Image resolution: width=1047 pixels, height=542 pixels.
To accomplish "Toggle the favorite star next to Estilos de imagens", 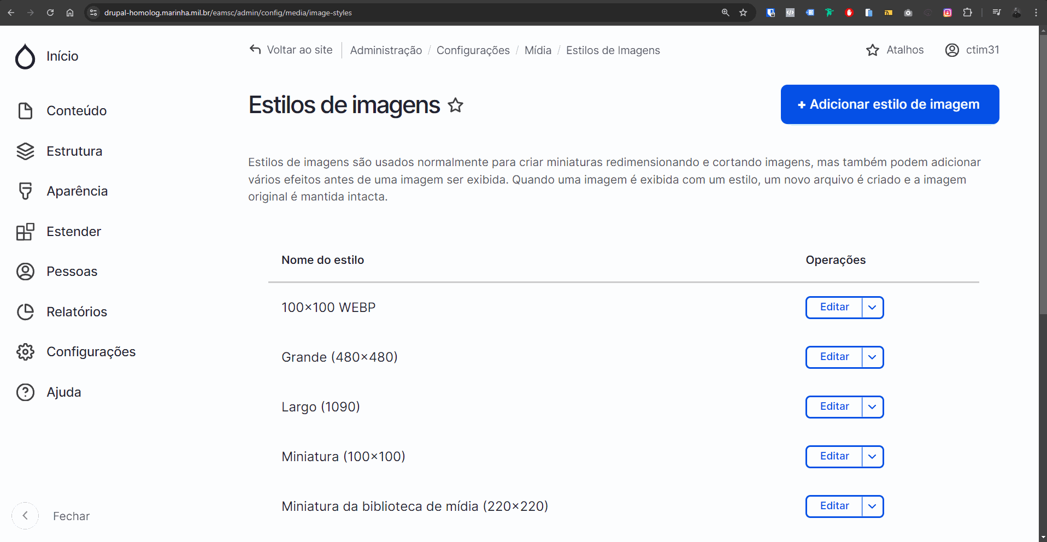I will (455, 105).
